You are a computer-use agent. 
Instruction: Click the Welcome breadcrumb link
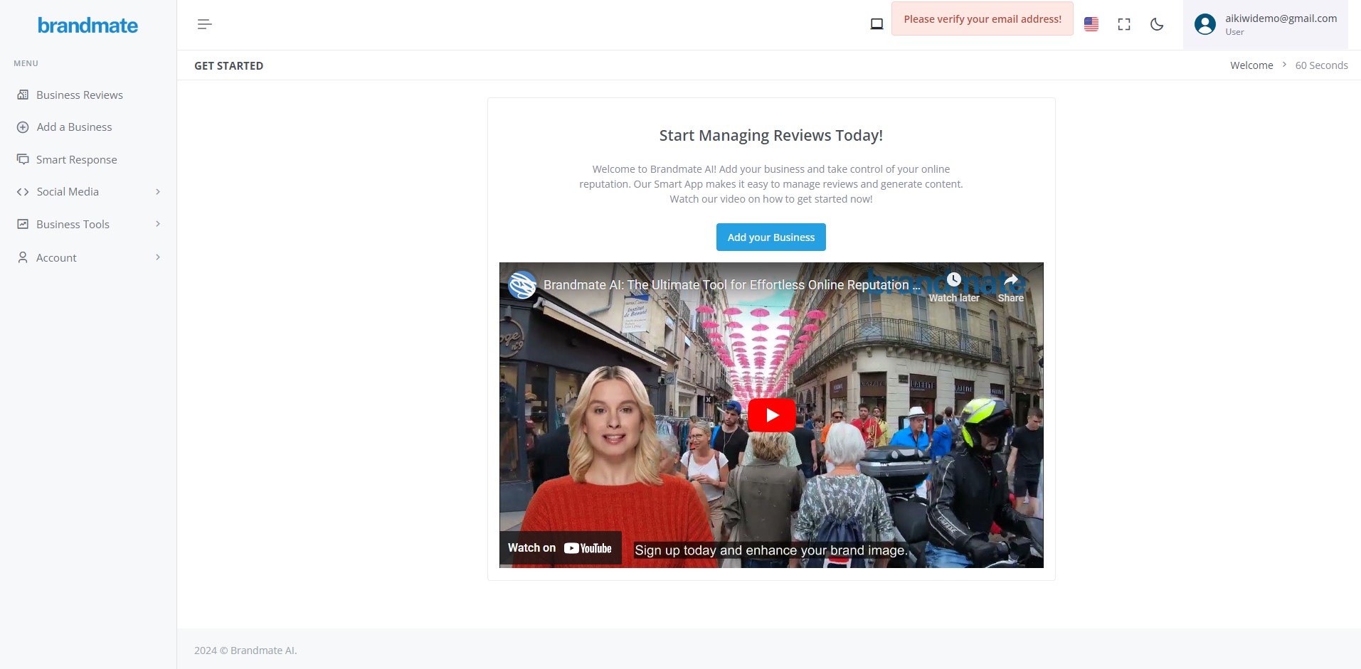click(x=1251, y=65)
